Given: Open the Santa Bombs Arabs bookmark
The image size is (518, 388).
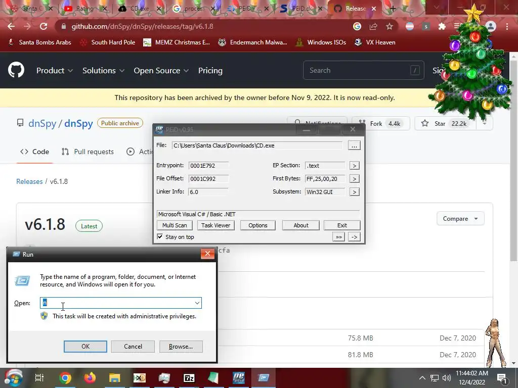Looking at the screenshot, I should click(x=39, y=42).
